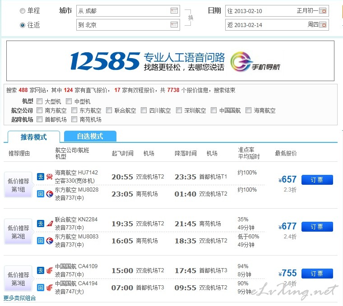Click 去 outbound icon for KN2284

41,224
